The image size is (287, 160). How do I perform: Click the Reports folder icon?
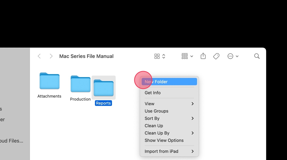tap(104, 88)
